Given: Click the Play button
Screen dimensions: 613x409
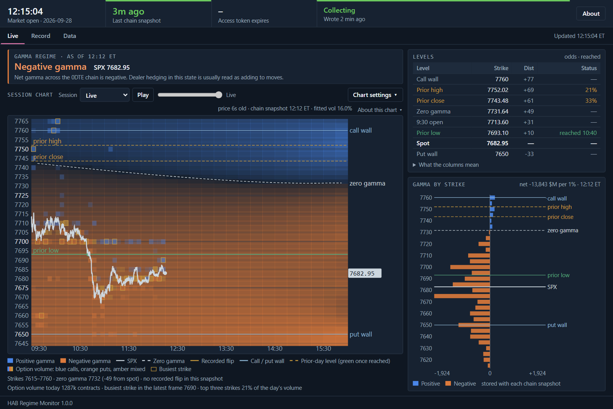Looking at the screenshot, I should click(x=143, y=95).
